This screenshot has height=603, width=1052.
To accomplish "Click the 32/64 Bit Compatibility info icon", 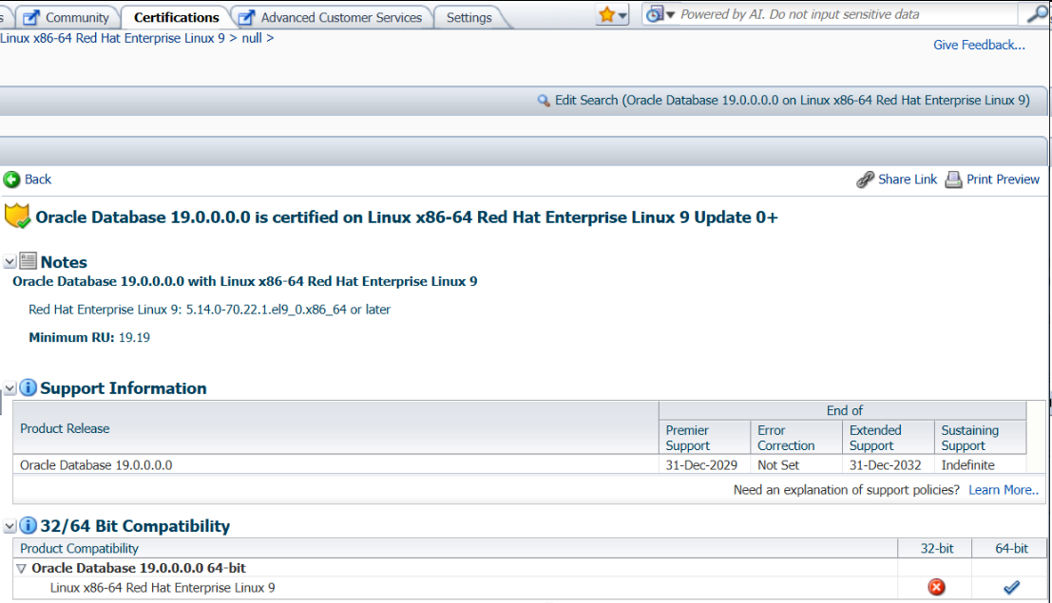I will pyautogui.click(x=29, y=525).
